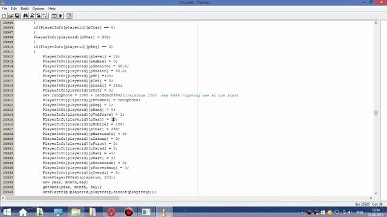Click the line 'new randphone = 1000 + random(8999);'
The image size is (387, 217).
coord(83,95)
